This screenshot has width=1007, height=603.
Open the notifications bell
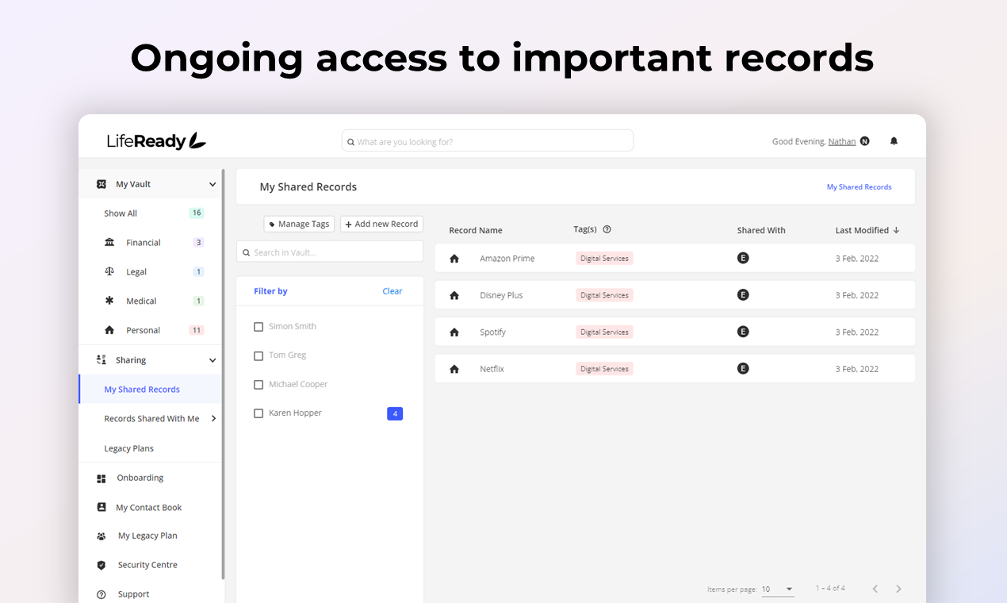[894, 141]
